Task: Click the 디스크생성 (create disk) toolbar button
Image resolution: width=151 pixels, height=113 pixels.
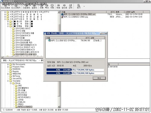Action: tap(5, 6)
